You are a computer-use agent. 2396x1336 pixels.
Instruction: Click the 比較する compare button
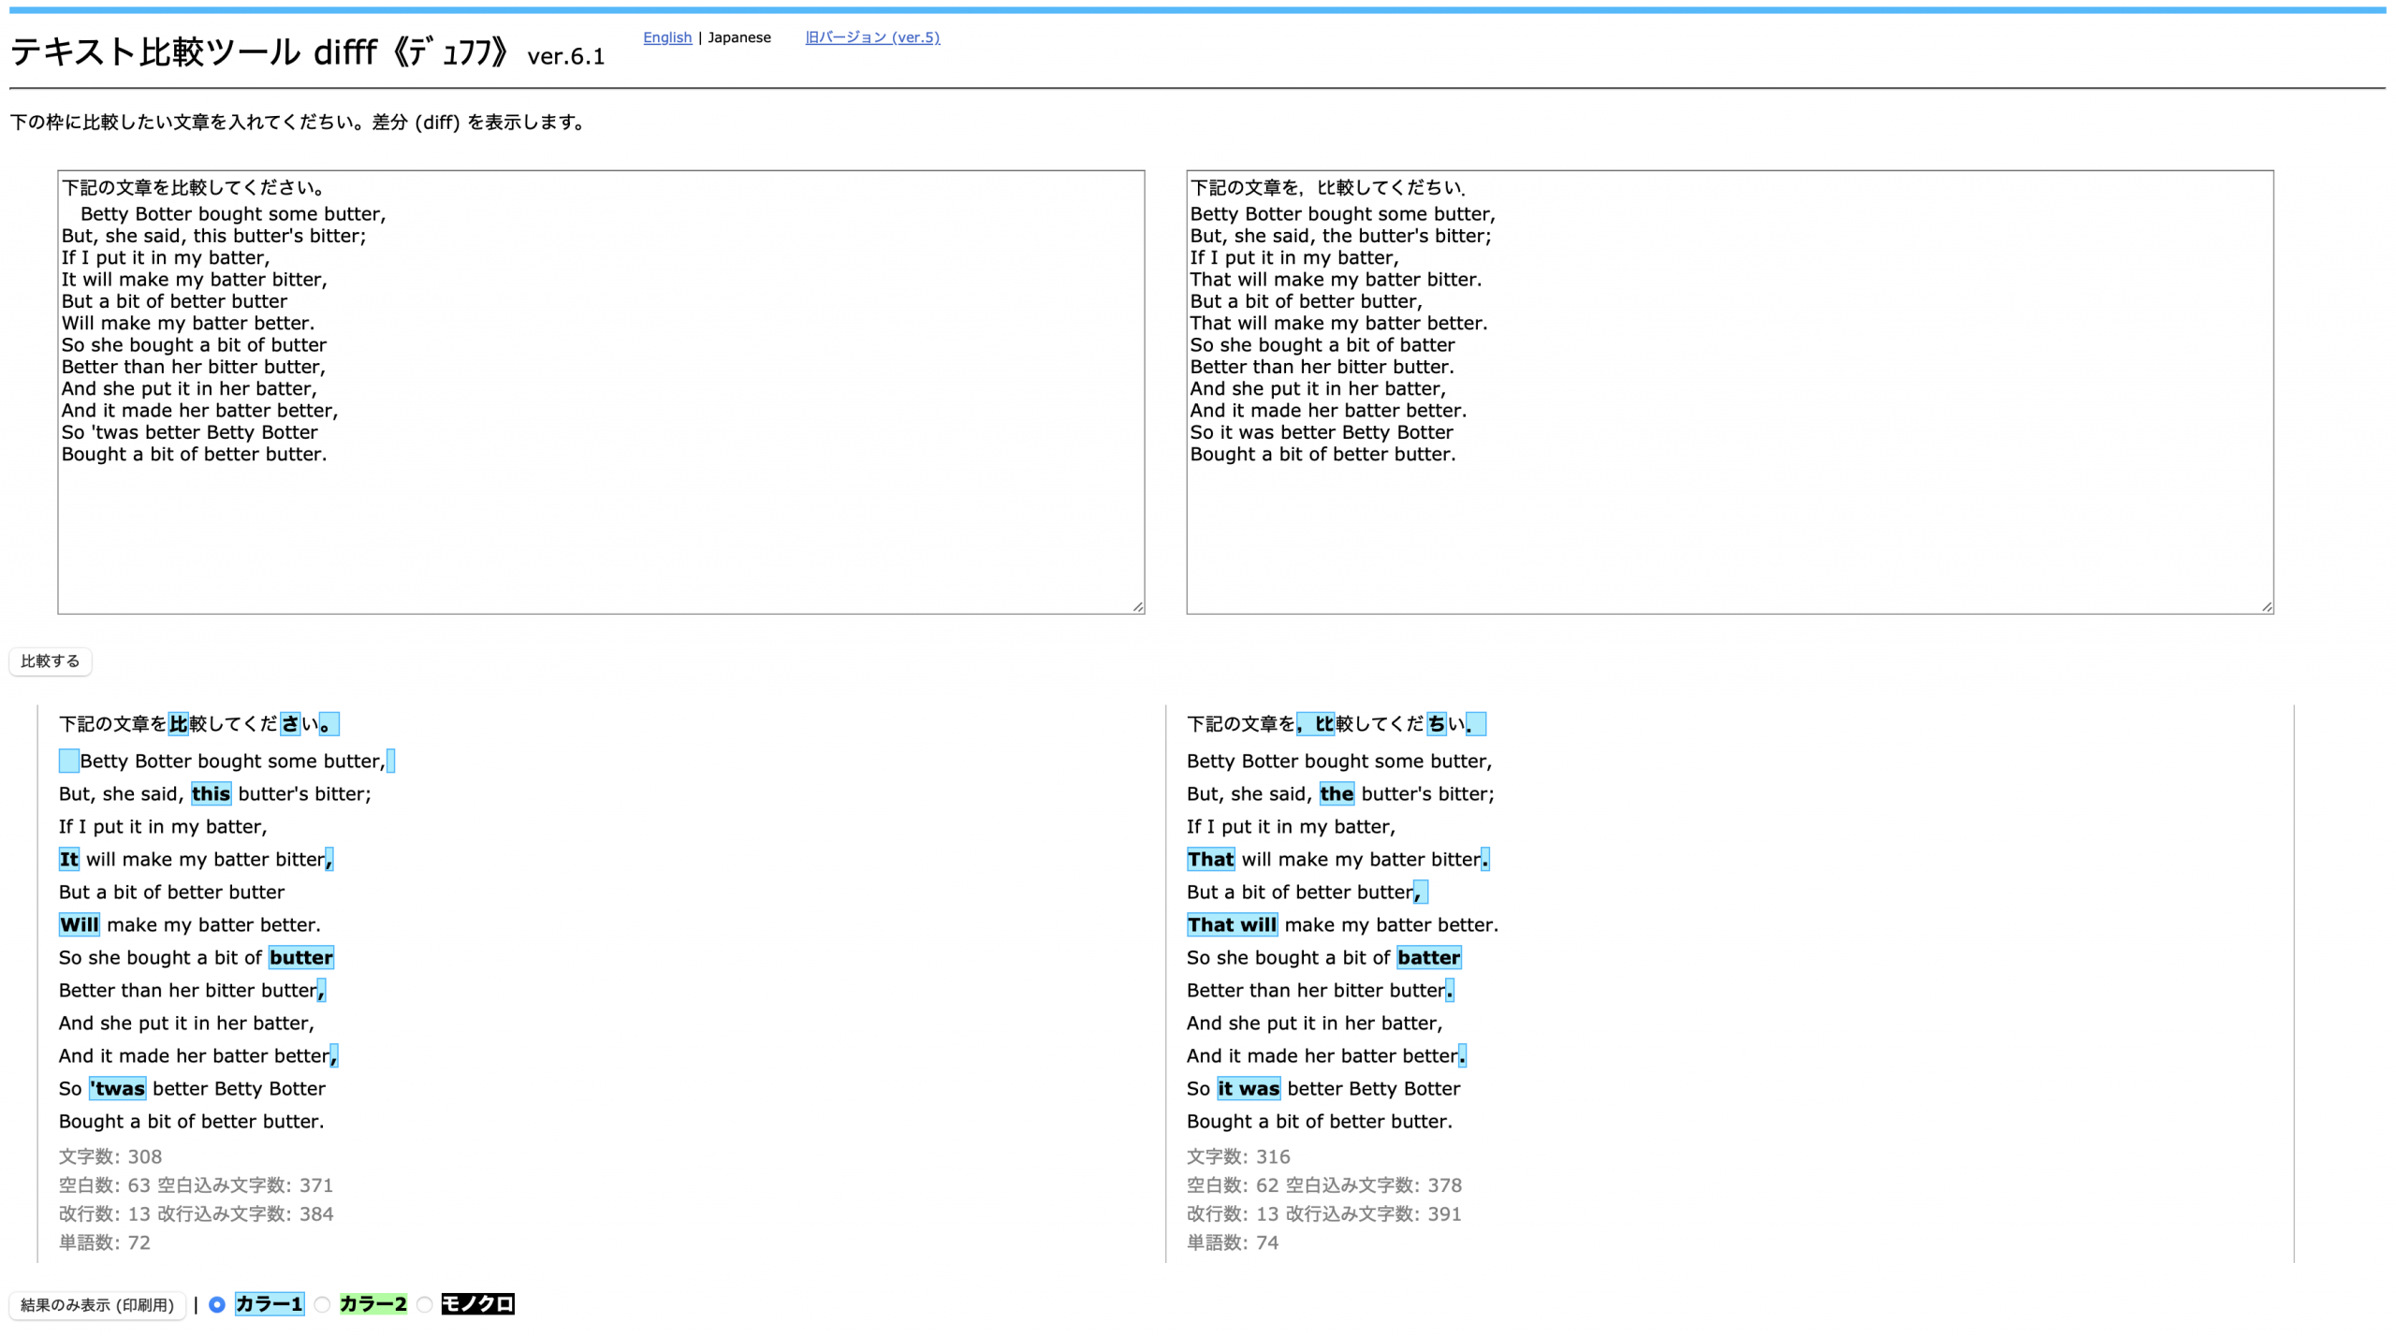(51, 661)
